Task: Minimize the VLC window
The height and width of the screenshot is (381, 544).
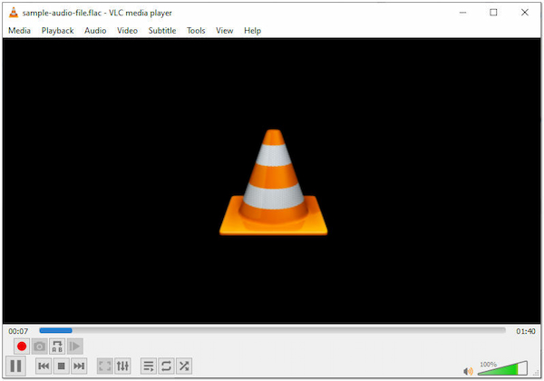Action: tap(462, 13)
